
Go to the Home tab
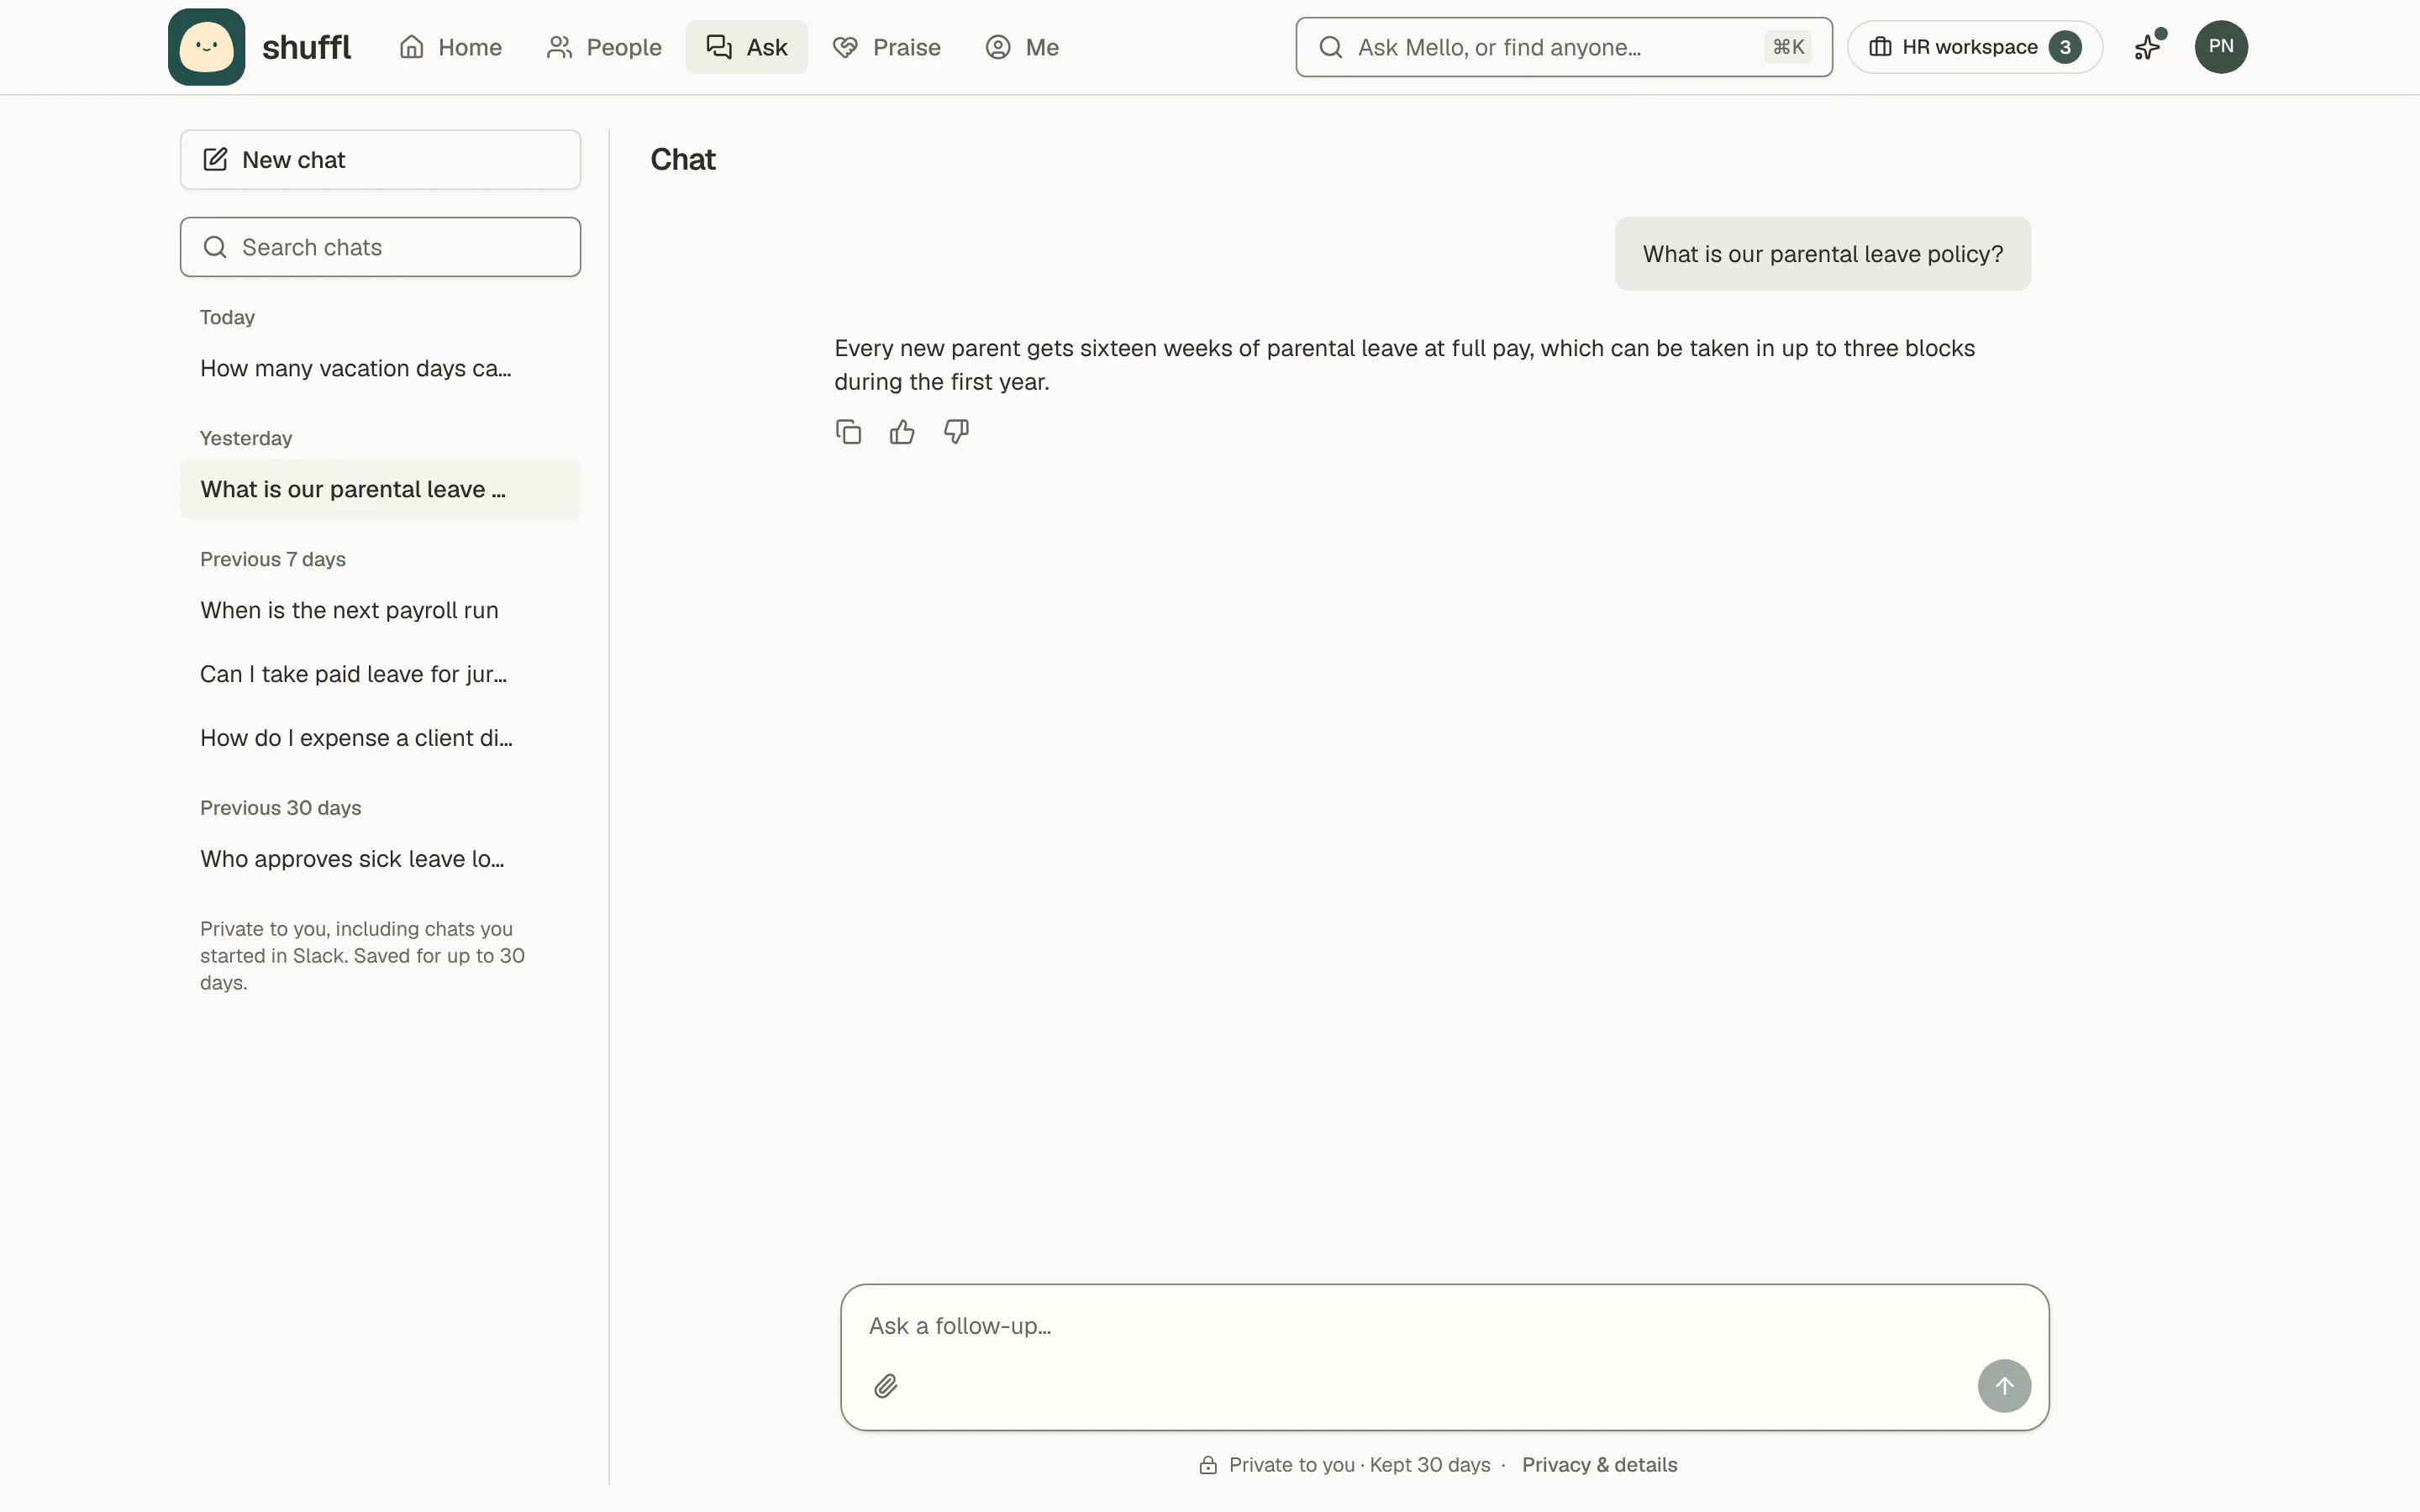tap(450, 47)
